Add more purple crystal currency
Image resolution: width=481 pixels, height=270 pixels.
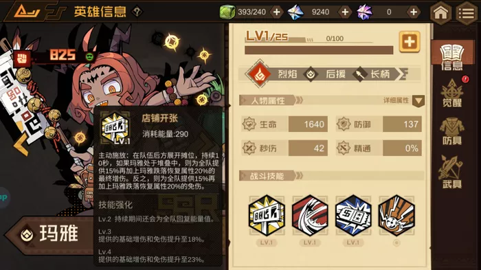414,12
